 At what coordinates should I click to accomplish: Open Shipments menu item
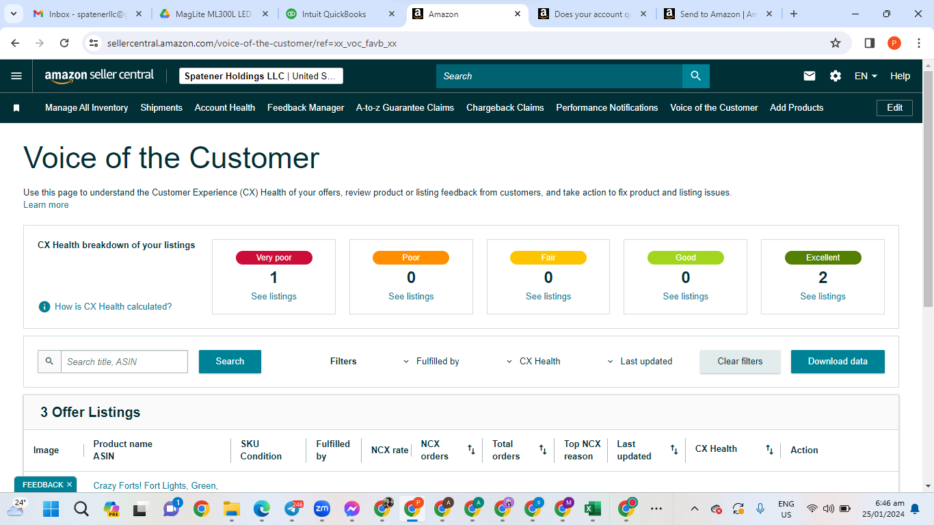point(161,107)
